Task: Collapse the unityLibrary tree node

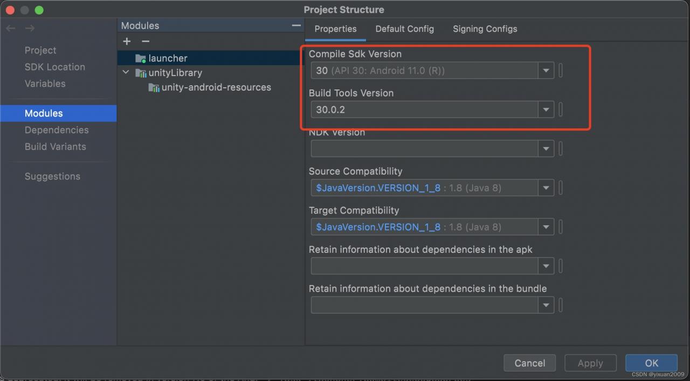Action: click(x=126, y=72)
